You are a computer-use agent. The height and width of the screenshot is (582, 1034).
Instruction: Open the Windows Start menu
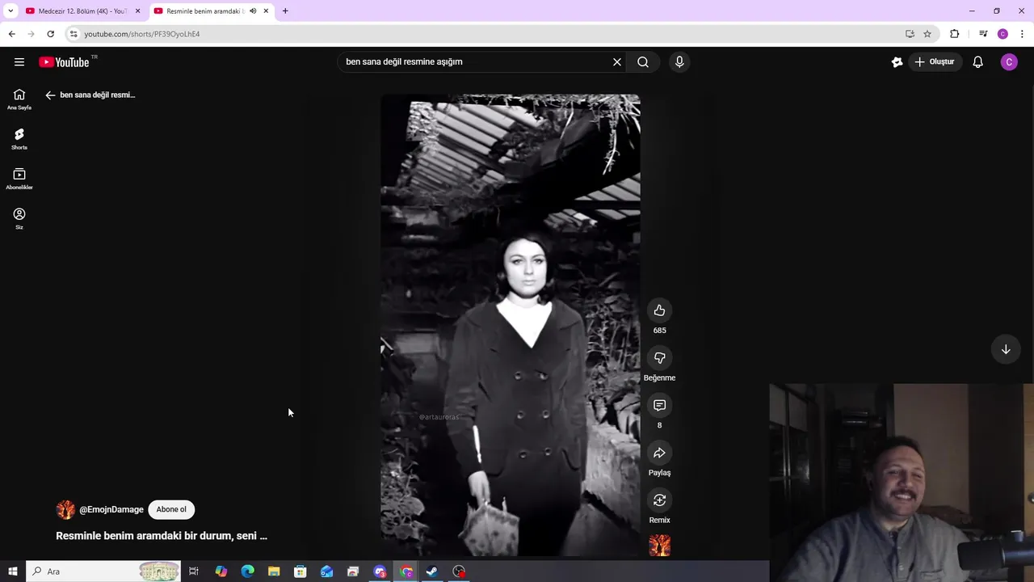[12, 571]
